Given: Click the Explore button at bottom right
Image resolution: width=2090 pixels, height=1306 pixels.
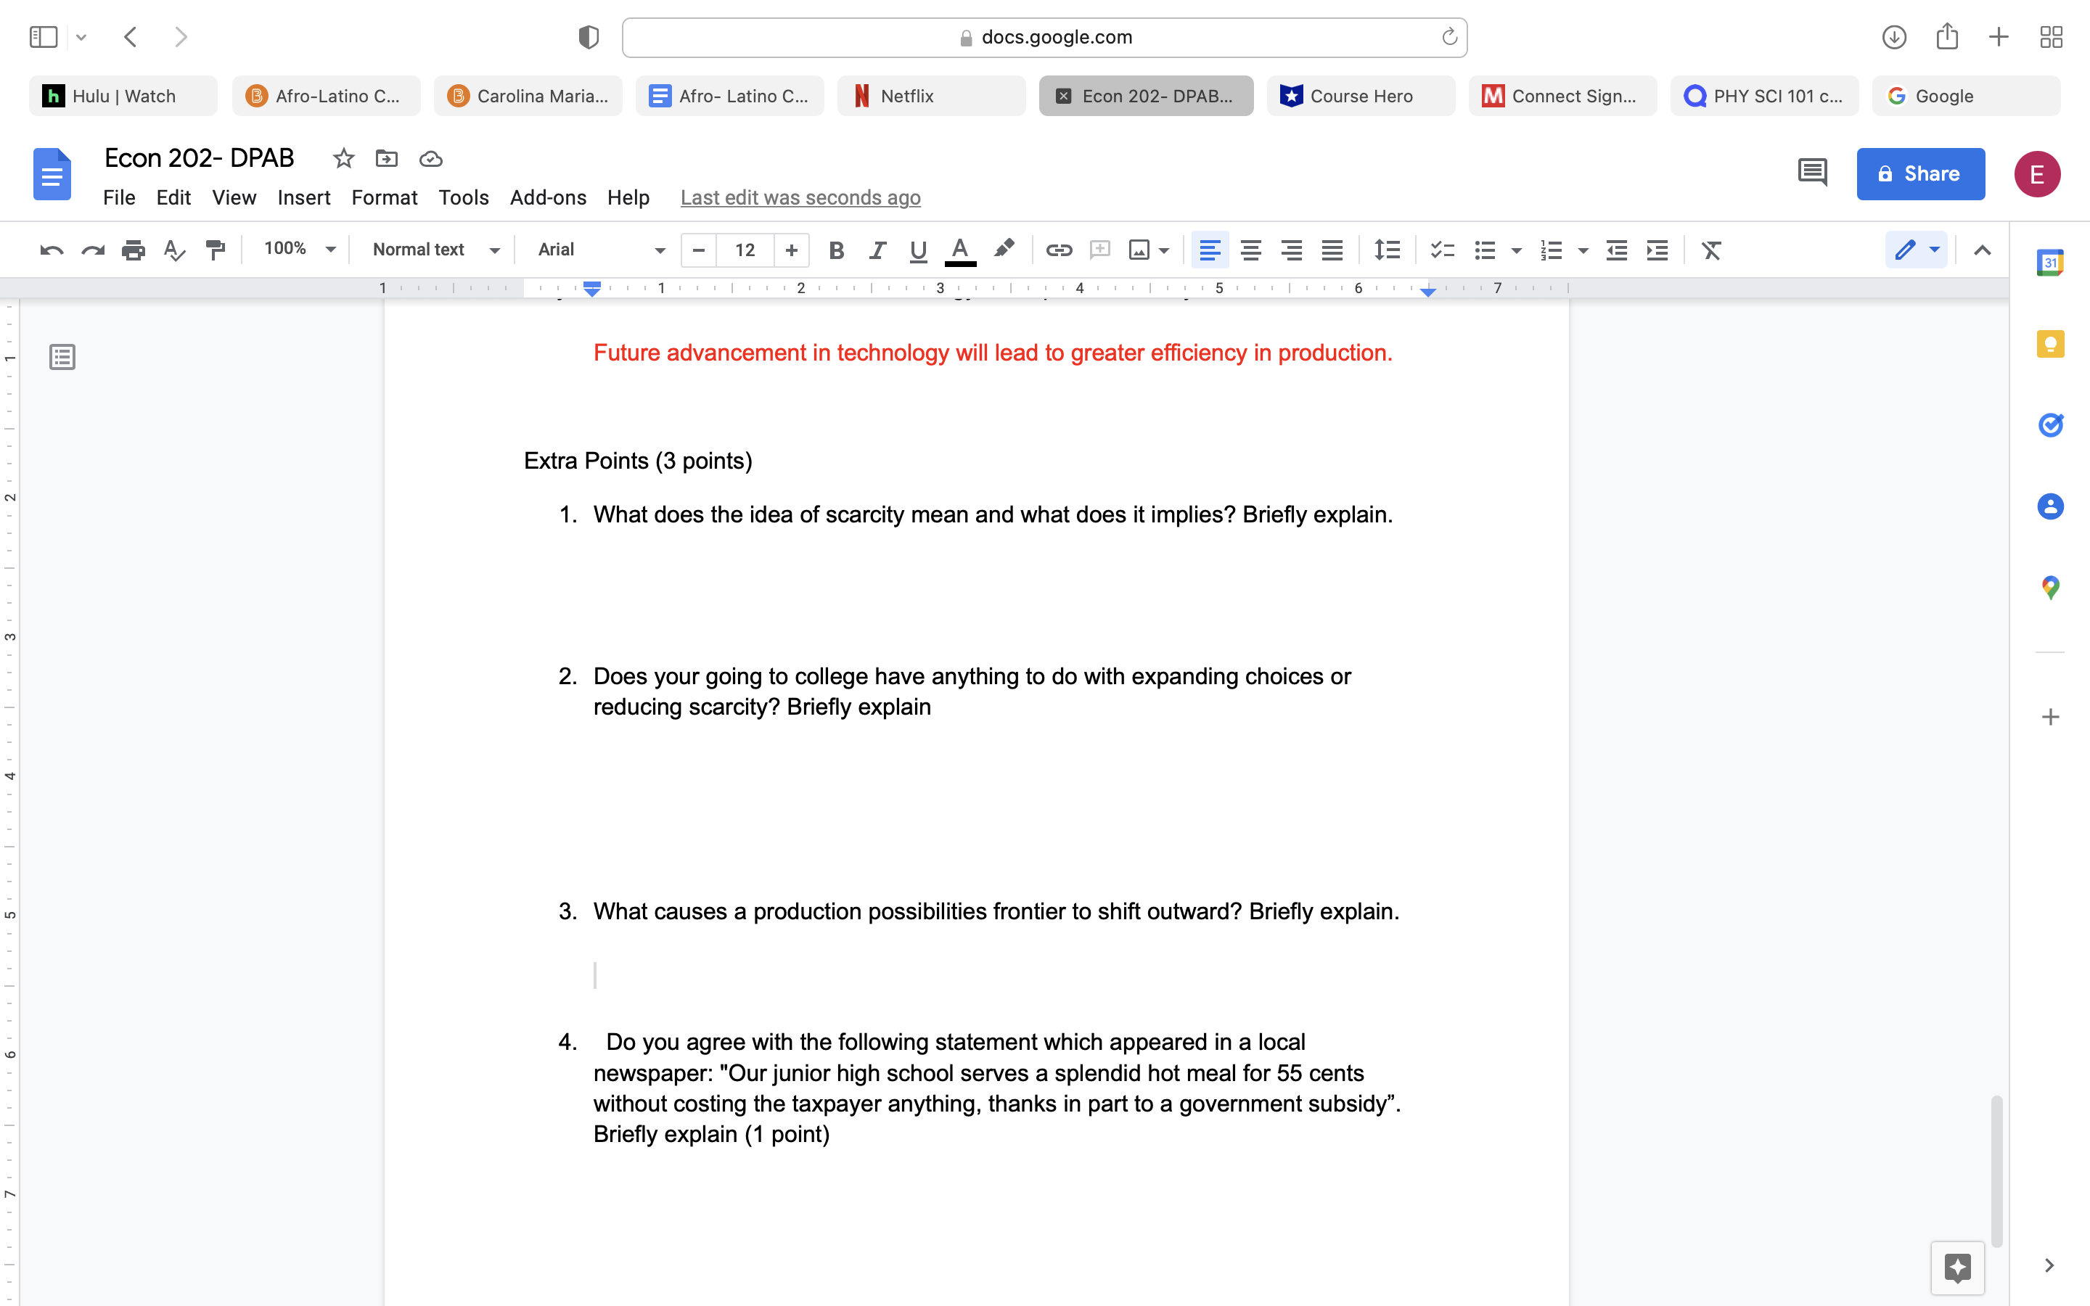Looking at the screenshot, I should [x=1957, y=1267].
